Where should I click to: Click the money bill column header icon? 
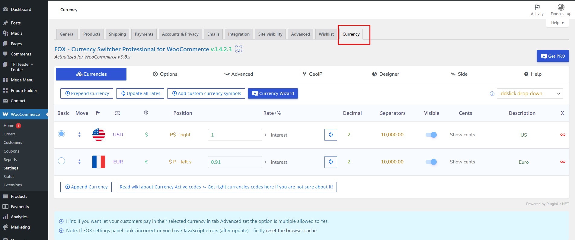117,113
